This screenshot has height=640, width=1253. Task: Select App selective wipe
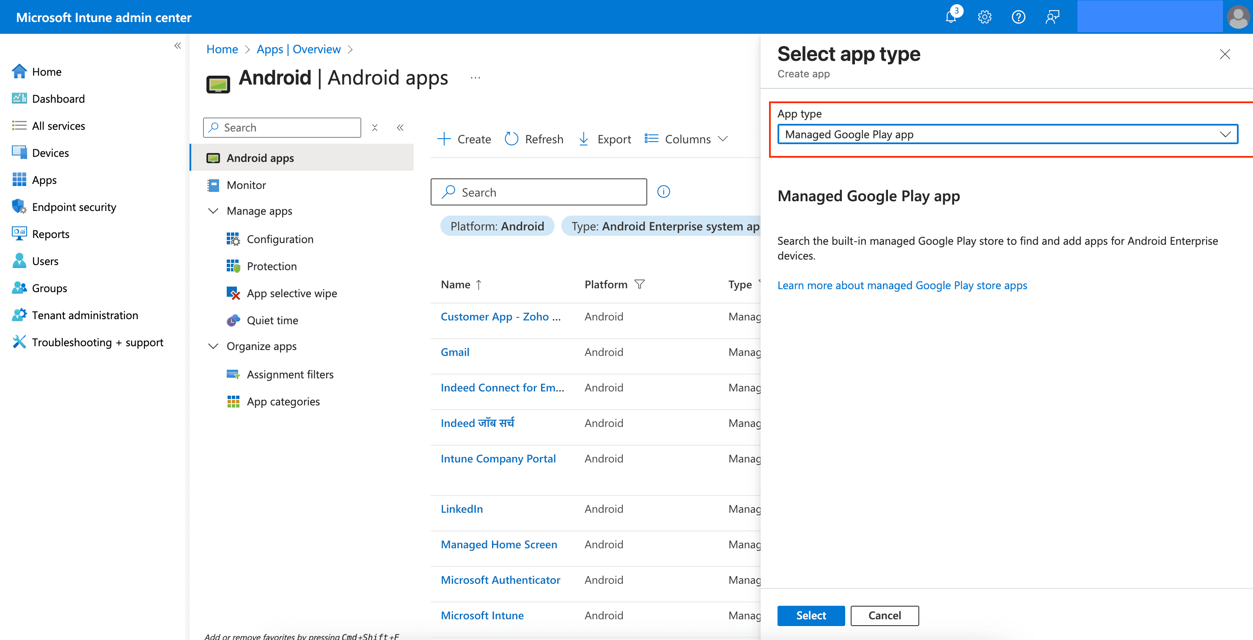pos(292,293)
